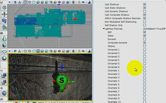Toggle the eye icon in top viewport toolbar
166x103 pixels.
click(83, 2)
